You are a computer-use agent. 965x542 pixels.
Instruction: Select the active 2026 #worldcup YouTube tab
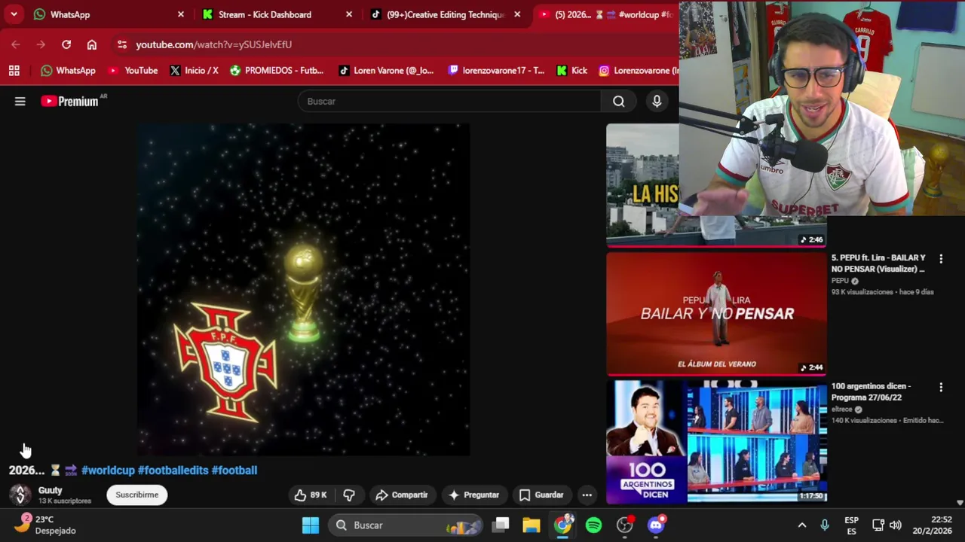click(x=607, y=14)
